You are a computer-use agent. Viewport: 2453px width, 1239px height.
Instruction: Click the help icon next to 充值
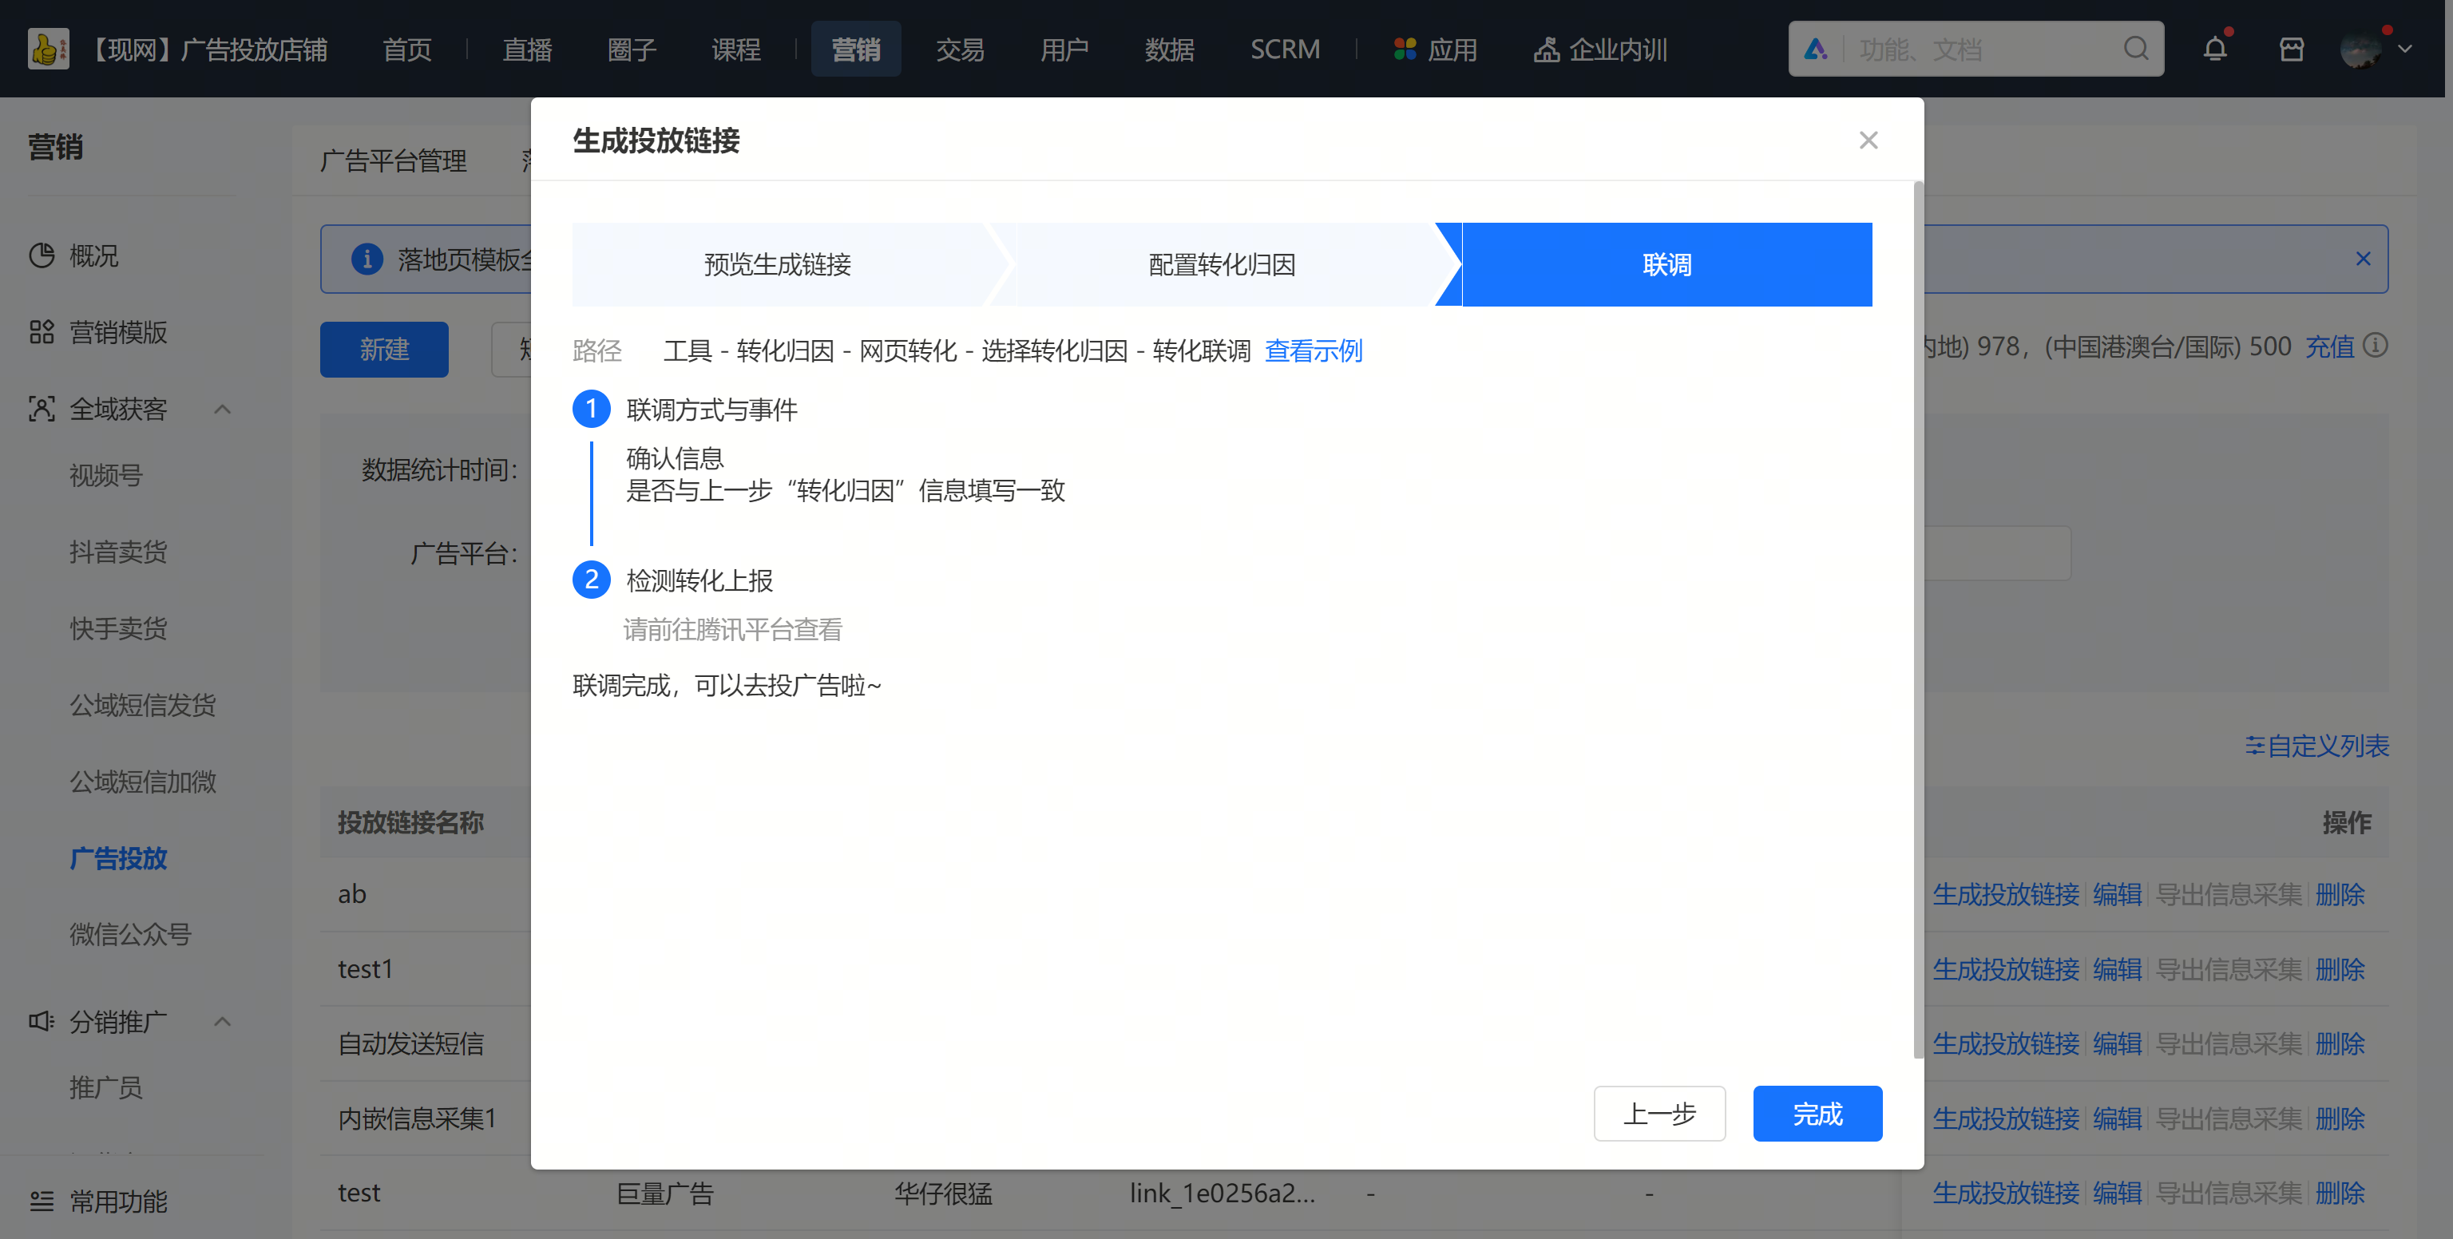point(2375,345)
